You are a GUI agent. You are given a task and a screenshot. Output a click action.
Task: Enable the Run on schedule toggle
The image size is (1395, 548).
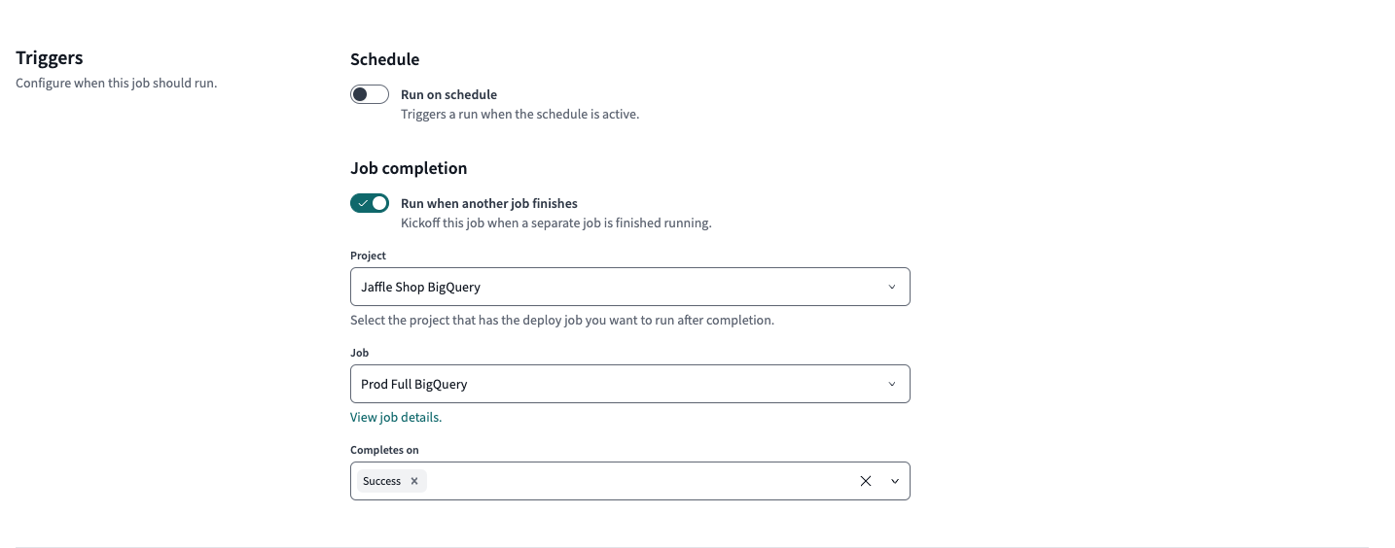[370, 94]
